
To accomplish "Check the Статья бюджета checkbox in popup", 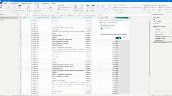I will pyautogui.click(x=101, y=27).
